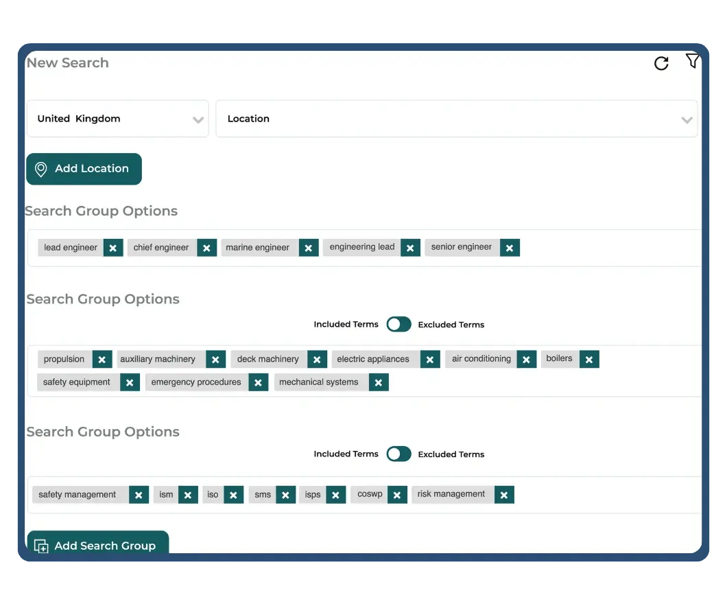
Task: Open the United Kingdom country dropdown
Action: (118, 119)
